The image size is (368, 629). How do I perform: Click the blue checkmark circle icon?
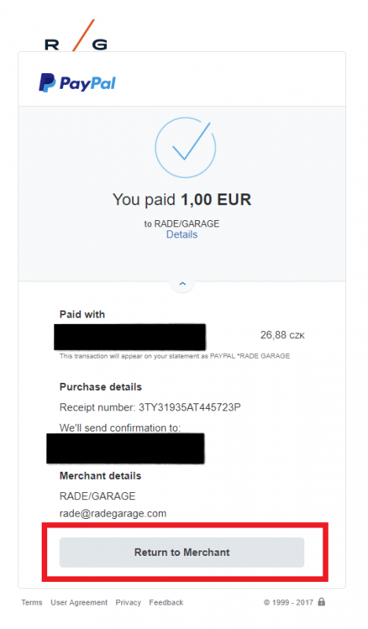tap(186, 147)
